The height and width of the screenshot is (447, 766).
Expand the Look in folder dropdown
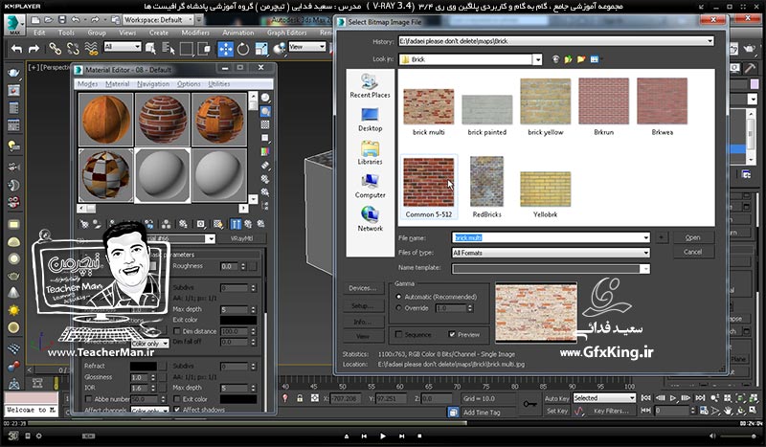537,59
